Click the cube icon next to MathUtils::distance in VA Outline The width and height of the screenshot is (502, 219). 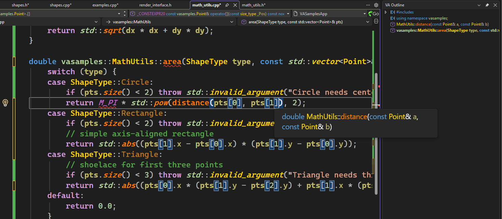(x=393, y=24)
